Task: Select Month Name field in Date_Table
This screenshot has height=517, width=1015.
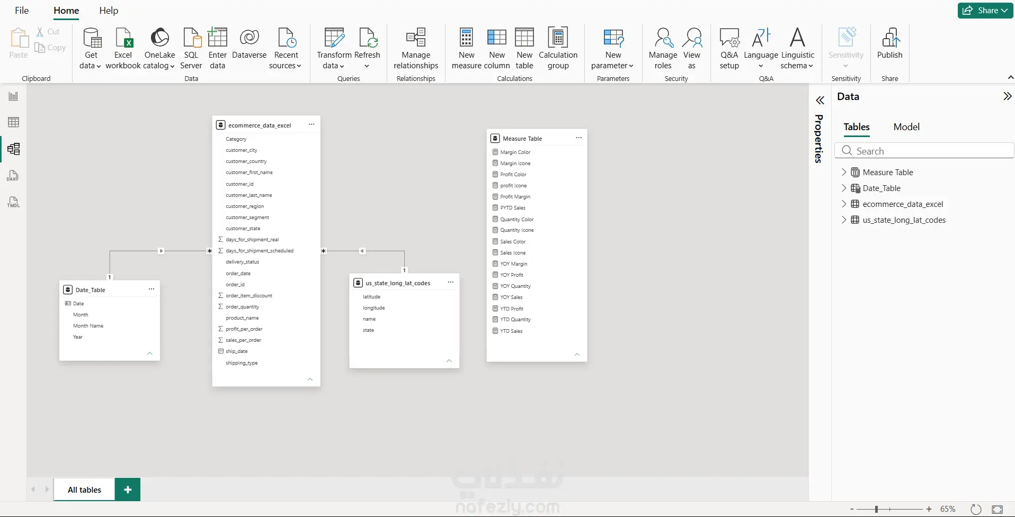Action: (x=88, y=326)
